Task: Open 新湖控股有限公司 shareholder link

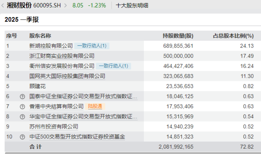Action: [51, 46]
